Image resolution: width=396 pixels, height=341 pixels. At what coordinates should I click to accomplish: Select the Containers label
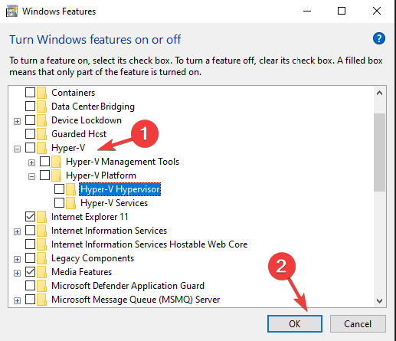(x=73, y=93)
